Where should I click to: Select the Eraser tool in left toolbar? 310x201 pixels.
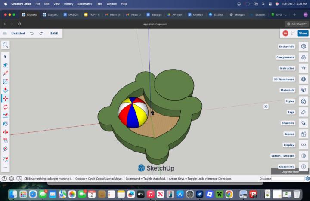coord(6,65)
